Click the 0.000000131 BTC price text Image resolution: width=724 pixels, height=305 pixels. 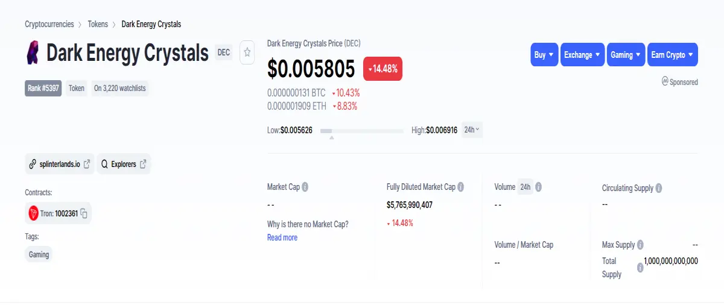tap(296, 93)
